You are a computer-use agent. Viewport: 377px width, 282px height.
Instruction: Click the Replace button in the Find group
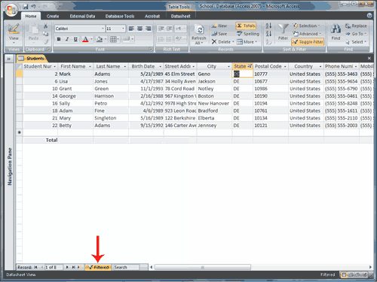[356, 26]
